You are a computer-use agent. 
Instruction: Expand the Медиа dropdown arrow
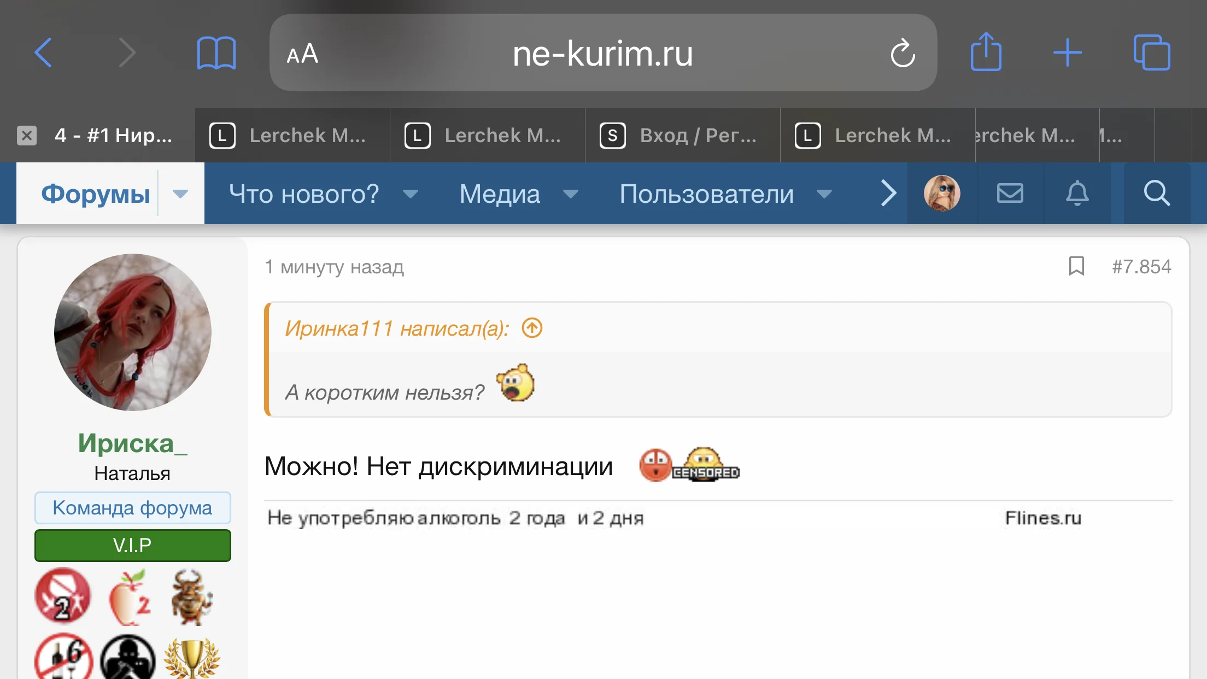pyautogui.click(x=571, y=194)
